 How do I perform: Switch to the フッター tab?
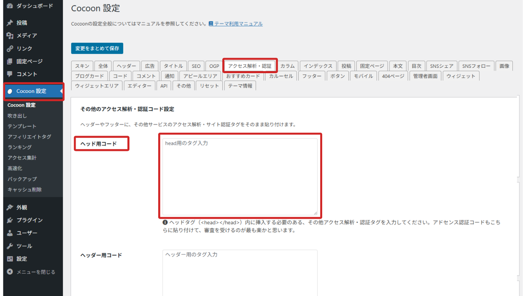coord(311,76)
